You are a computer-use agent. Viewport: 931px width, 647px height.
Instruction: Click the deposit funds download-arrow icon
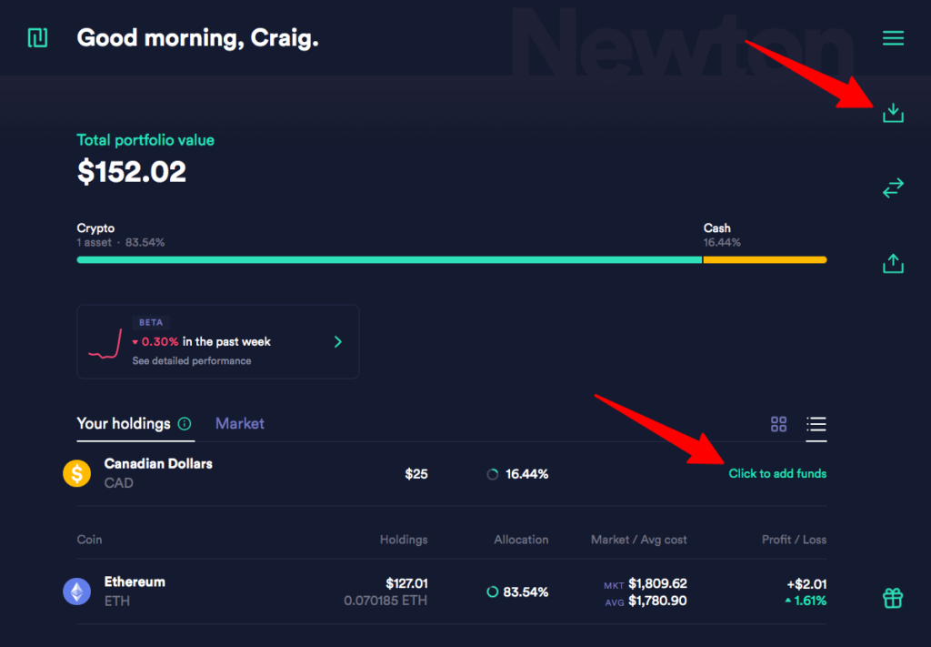tap(893, 112)
